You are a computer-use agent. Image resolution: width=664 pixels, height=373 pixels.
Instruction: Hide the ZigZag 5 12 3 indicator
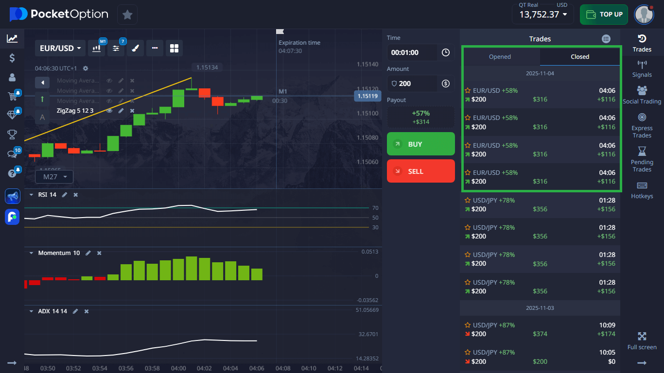(x=109, y=111)
